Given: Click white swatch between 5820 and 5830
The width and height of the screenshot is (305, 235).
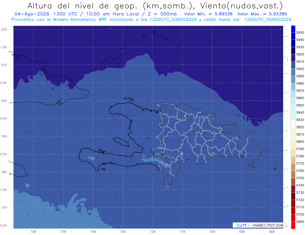Looking at the screenshot, I should [x=293, y=123].
